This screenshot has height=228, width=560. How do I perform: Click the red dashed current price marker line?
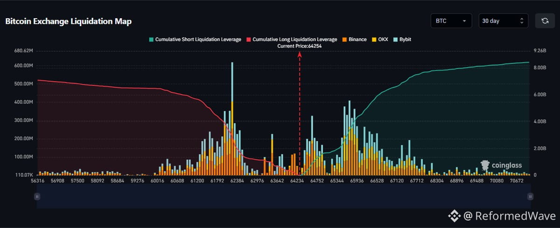click(x=300, y=114)
